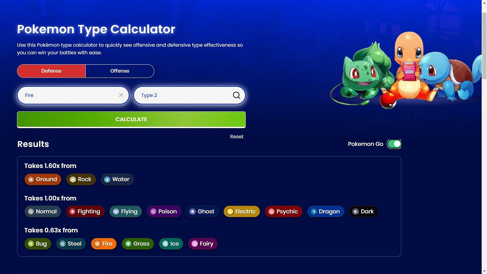The width and height of the screenshot is (487, 274).
Task: Select the Defense tab
Action: (51, 71)
